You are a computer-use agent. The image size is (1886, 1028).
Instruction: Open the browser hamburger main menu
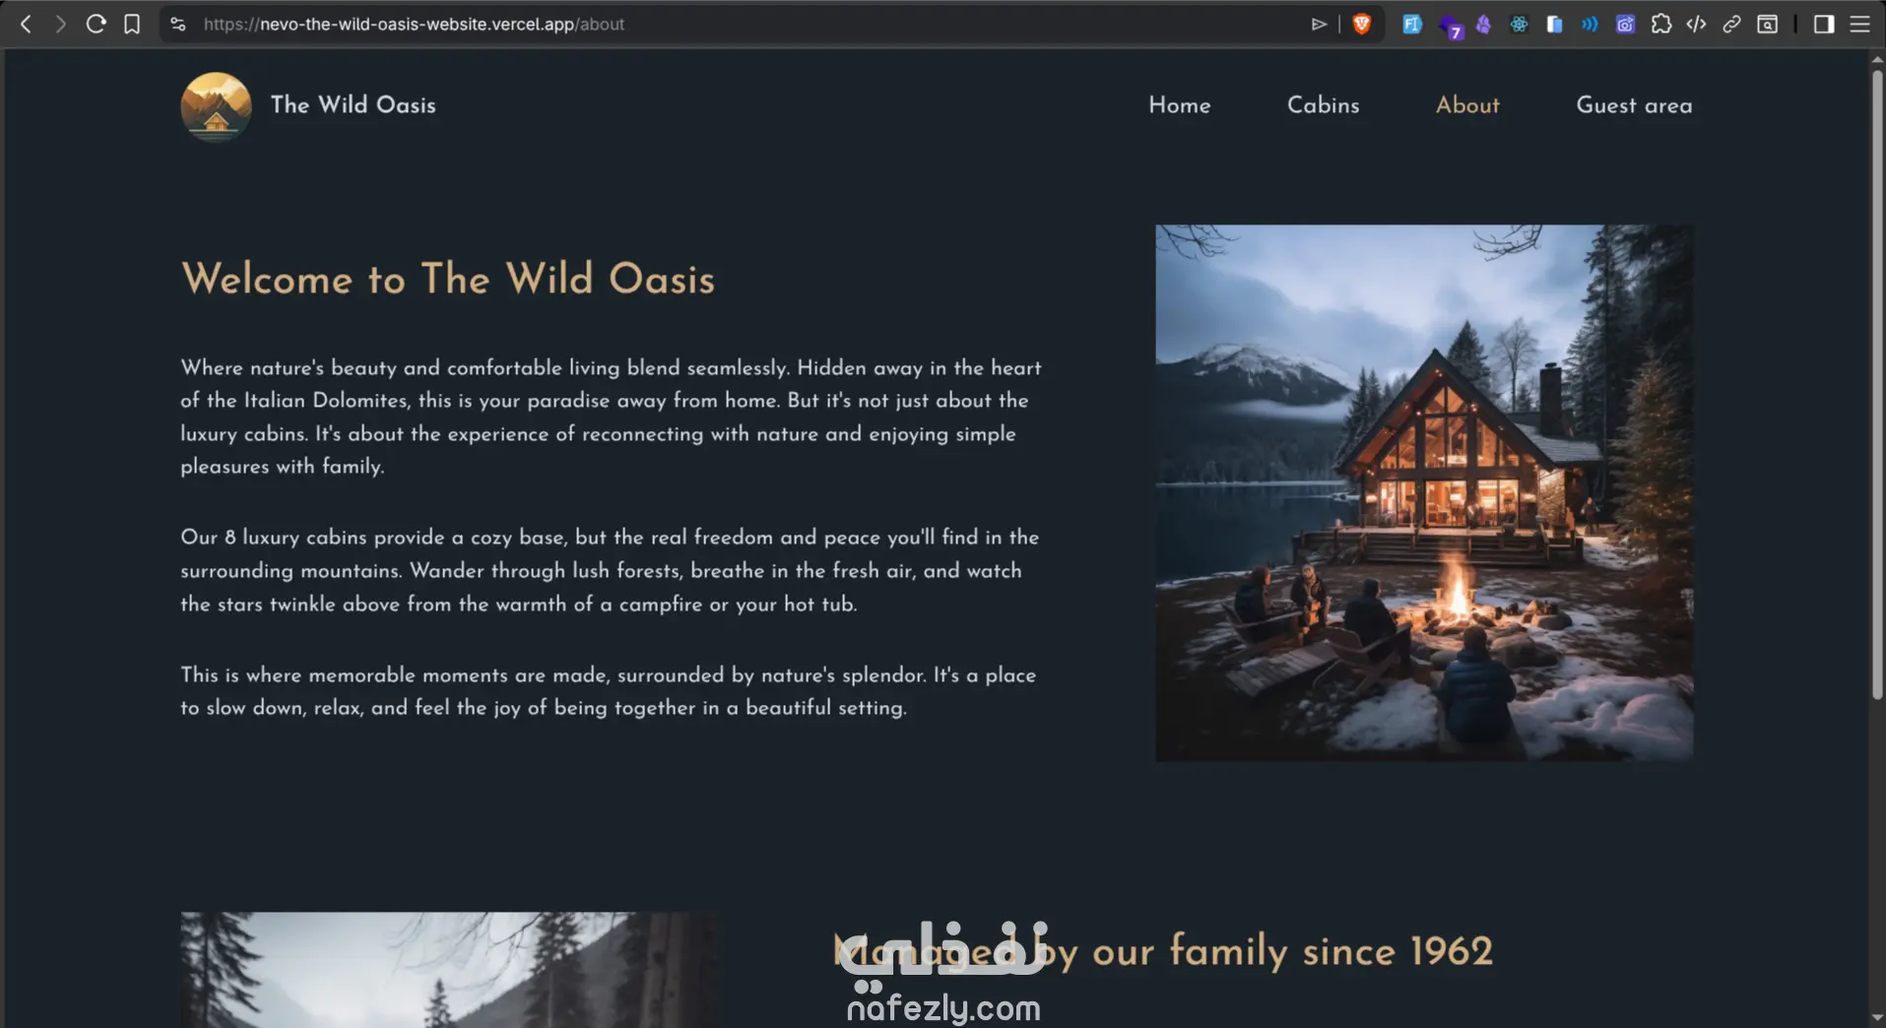(x=1859, y=25)
